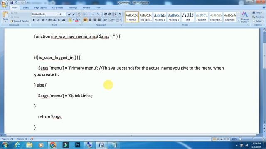Open the Paste options dropdown arrow

[x=5, y=22]
